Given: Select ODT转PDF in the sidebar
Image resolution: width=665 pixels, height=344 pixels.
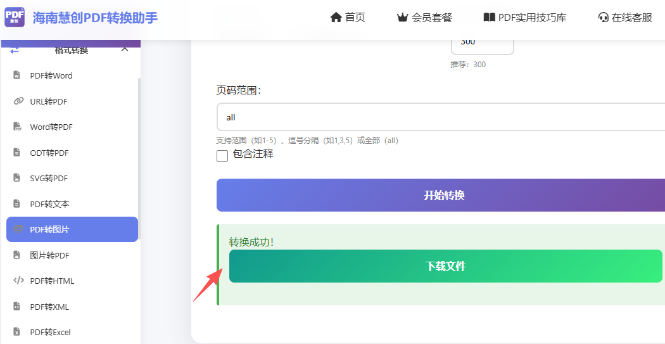Looking at the screenshot, I should point(72,153).
